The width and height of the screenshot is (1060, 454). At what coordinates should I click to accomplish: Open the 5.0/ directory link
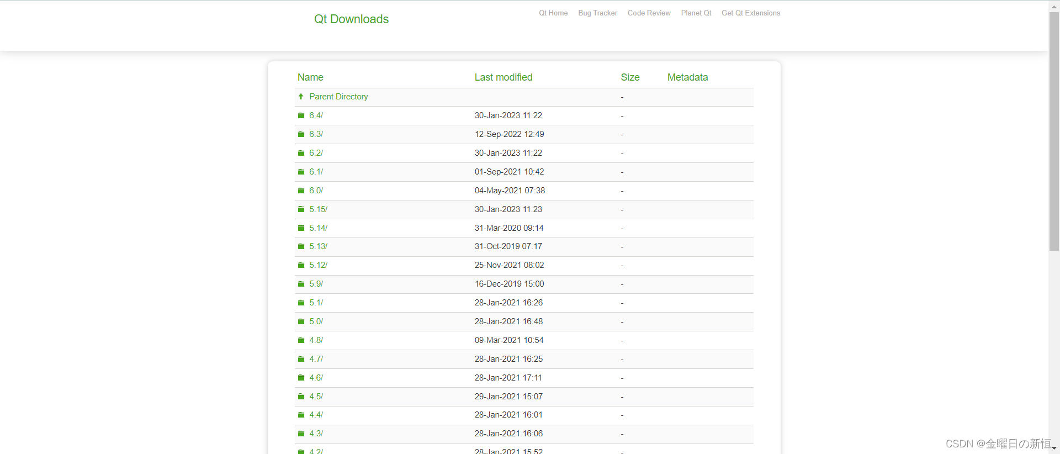click(x=316, y=321)
